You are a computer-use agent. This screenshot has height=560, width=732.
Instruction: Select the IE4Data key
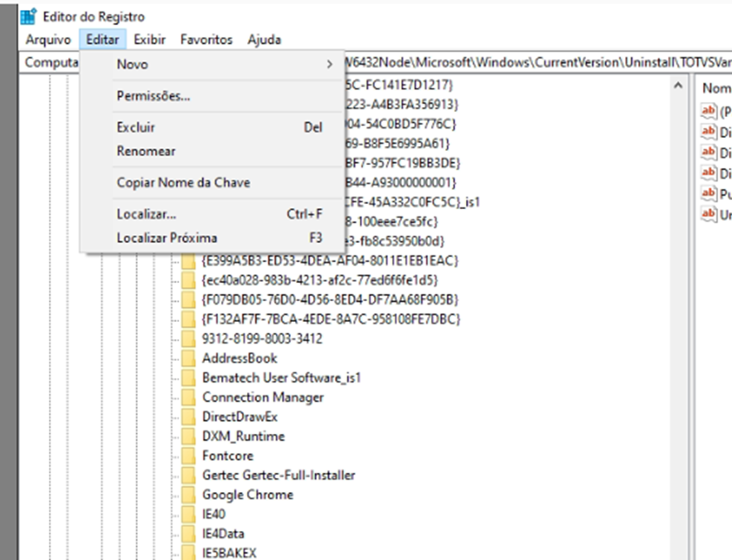pos(223,533)
